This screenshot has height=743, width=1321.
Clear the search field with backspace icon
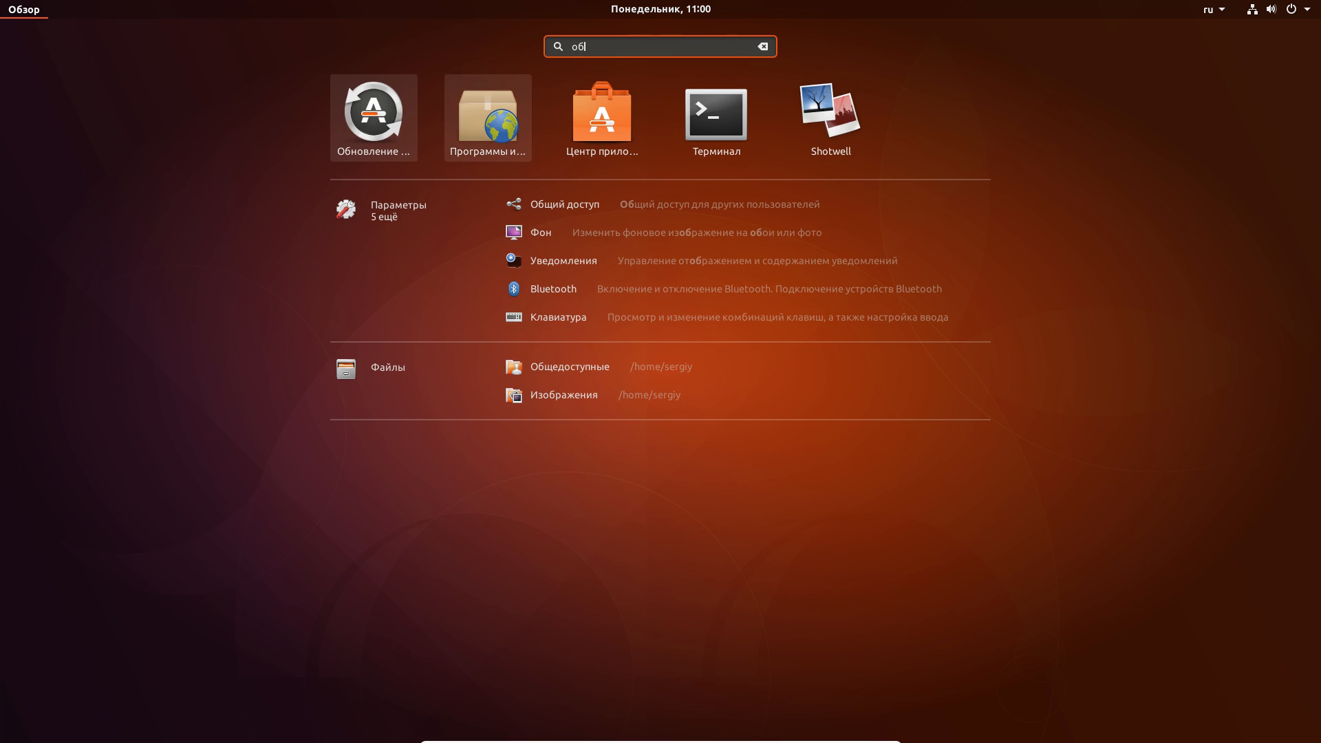coord(762,47)
